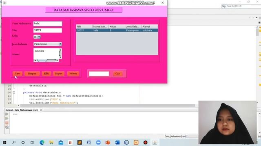The width and height of the screenshot is (261, 146).
Task: Click the NIM column header in the table
Action: pyautogui.click(x=84, y=26)
